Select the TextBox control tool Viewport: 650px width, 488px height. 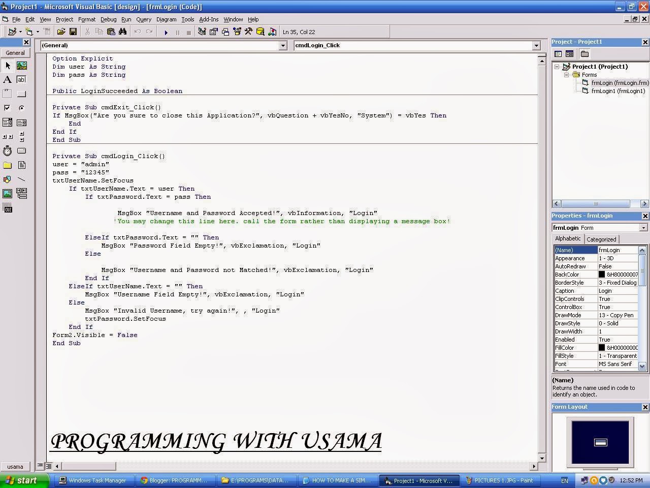pos(21,80)
